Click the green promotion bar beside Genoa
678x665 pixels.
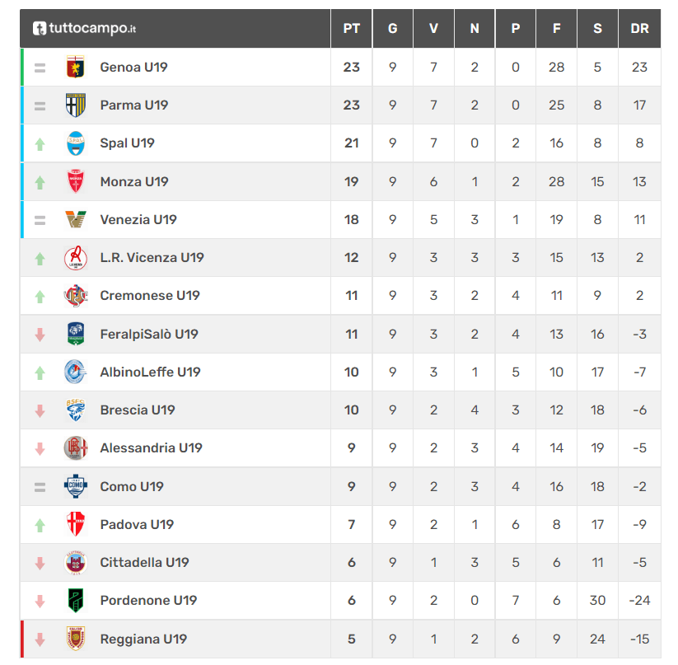coord(22,67)
